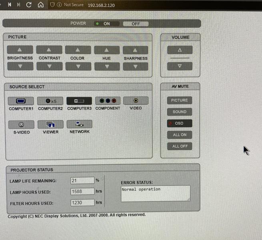Decrease color with the down arrow
Screen dimensions: 262x240
(78, 66)
